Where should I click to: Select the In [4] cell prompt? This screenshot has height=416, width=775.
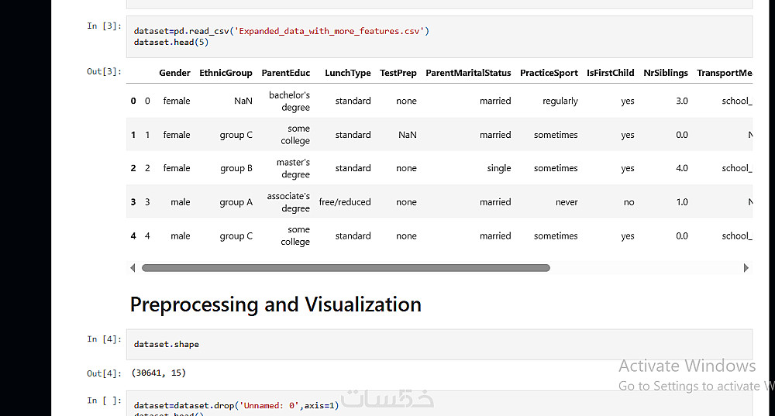(104, 339)
